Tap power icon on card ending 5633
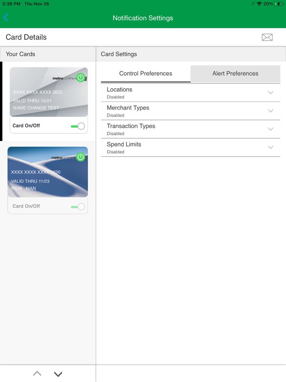Viewport: 286px width, 382px height. pos(80,78)
